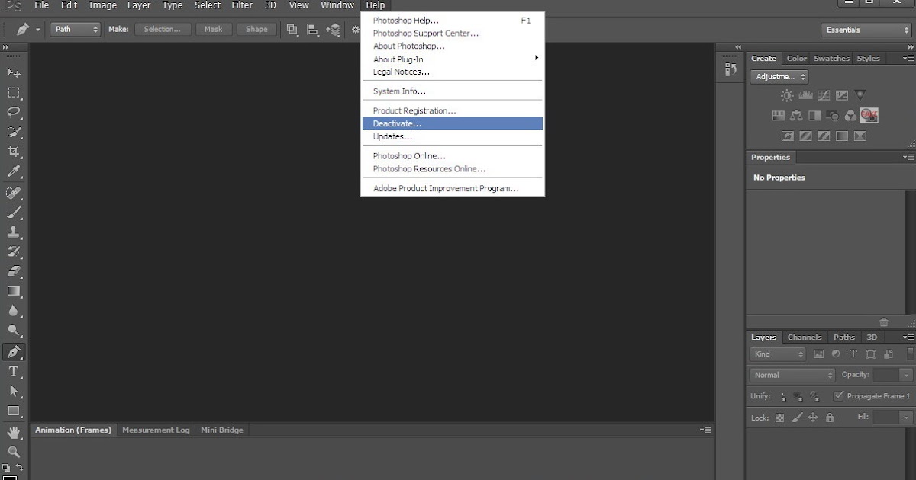Add a Brightness/Contrast adjustment
The image size is (916, 480).
coord(787,95)
